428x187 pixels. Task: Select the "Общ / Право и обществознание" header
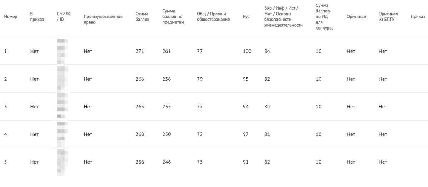point(213,17)
